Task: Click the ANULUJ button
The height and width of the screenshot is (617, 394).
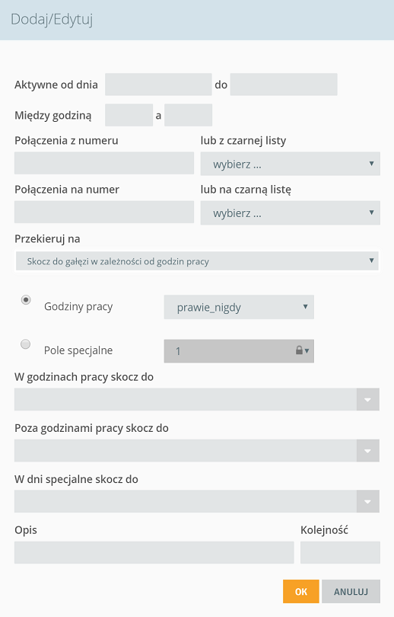Action: pyautogui.click(x=351, y=591)
